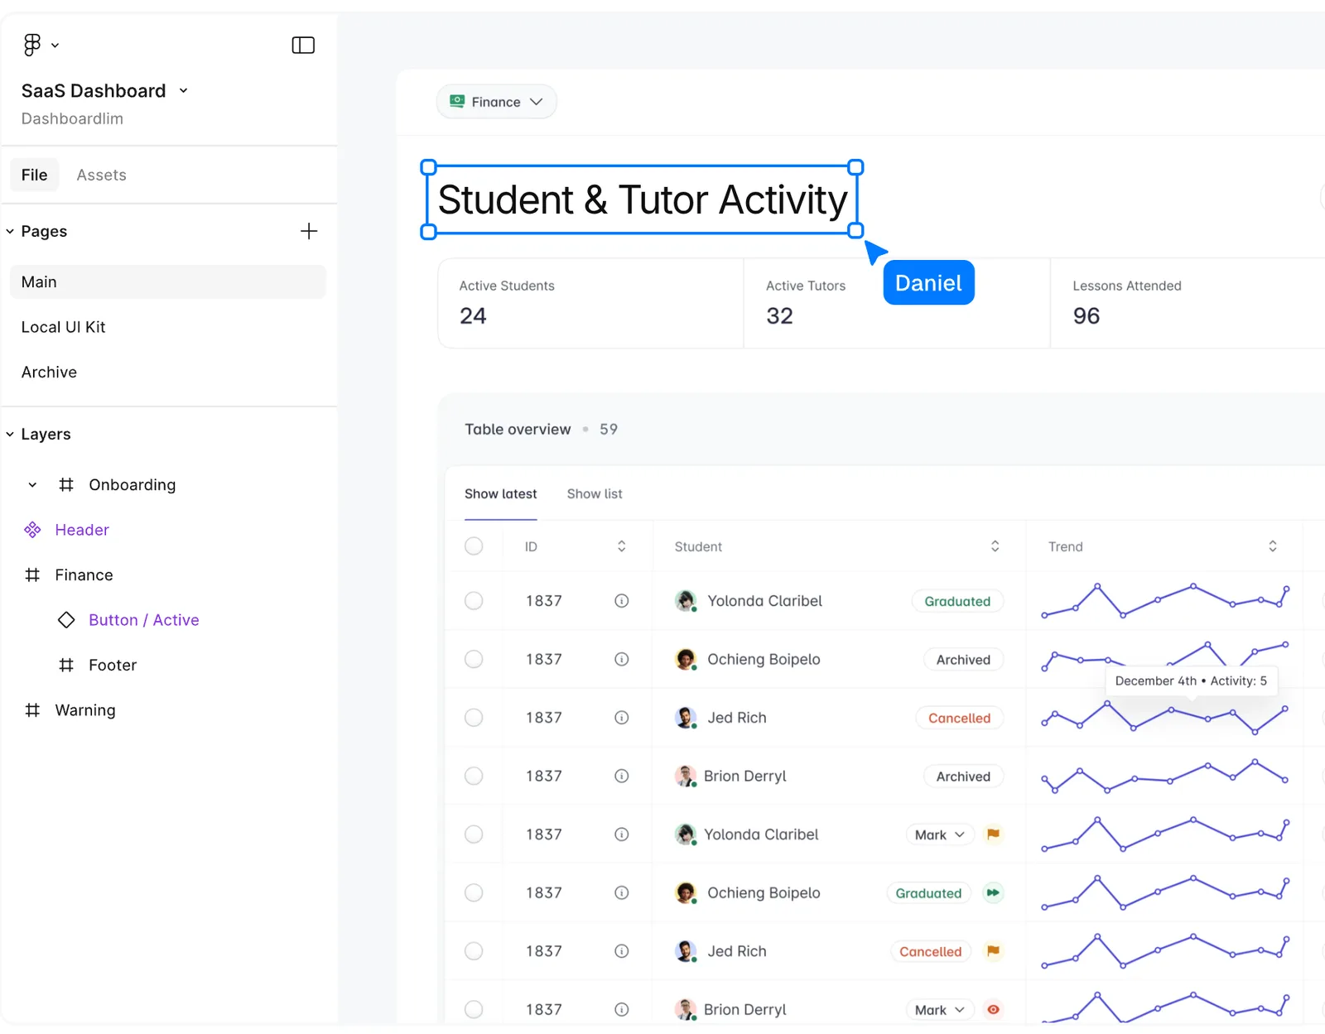The image size is (1325, 1034).
Task: Select checkbox for second Jed Rich row
Action: click(474, 951)
